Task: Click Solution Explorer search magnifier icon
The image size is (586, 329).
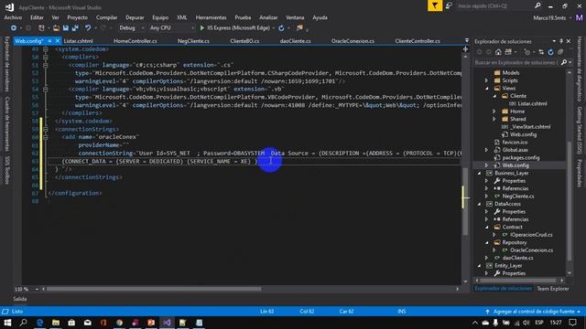Action: (564, 63)
